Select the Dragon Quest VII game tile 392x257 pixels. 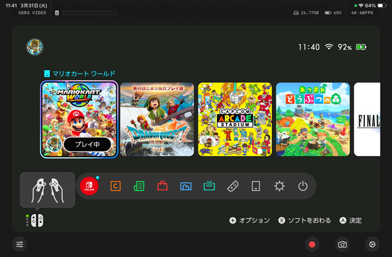[x=157, y=119]
